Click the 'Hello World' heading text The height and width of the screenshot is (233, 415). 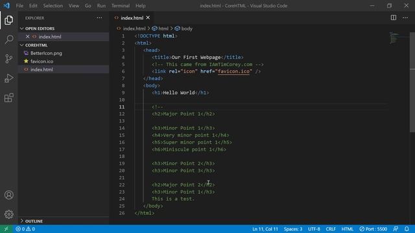point(179,93)
